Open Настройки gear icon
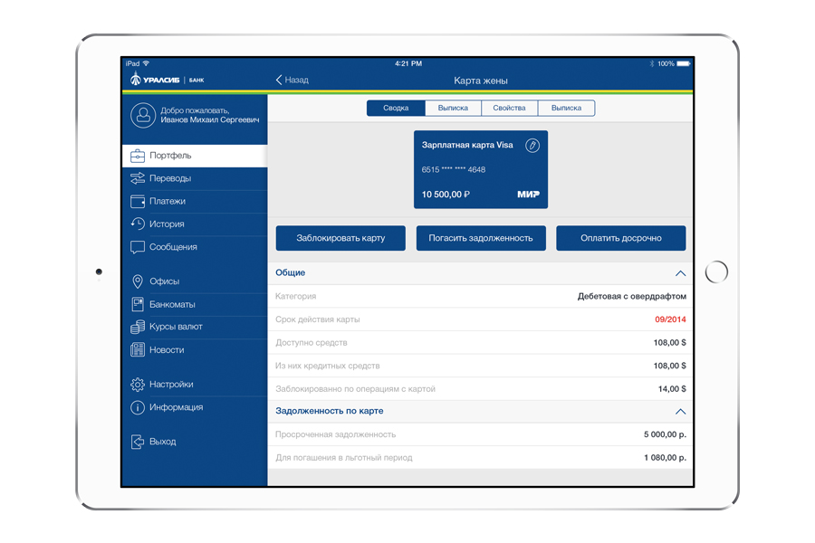815x543 pixels. point(138,385)
